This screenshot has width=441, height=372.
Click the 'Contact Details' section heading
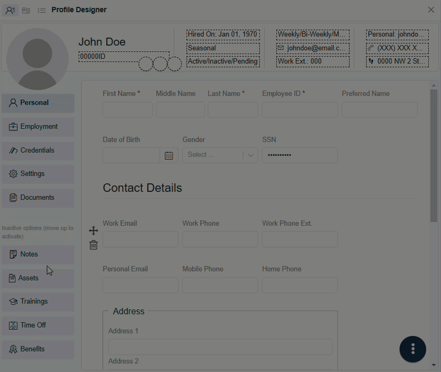pos(142,188)
